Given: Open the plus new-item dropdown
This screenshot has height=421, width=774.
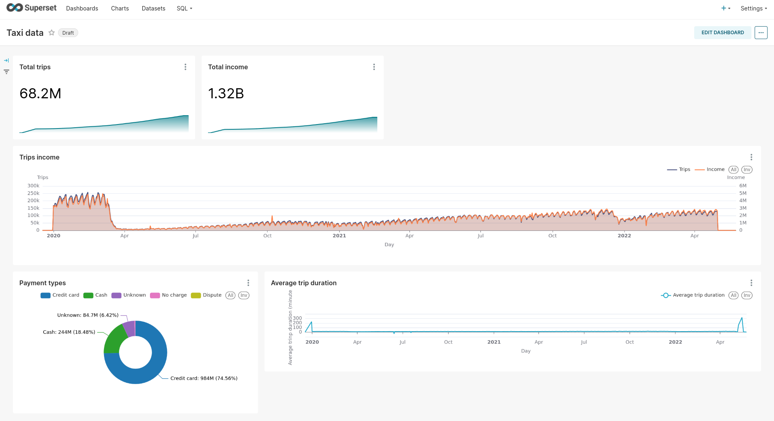Looking at the screenshot, I should click(x=725, y=8).
